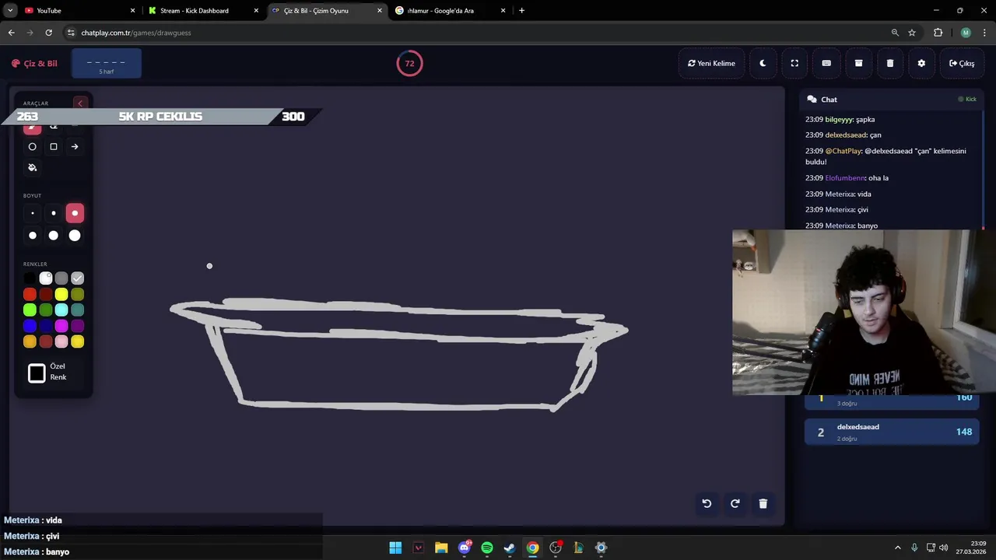Toggle dark mode with moon icon
This screenshot has width=996, height=560.
(763, 63)
